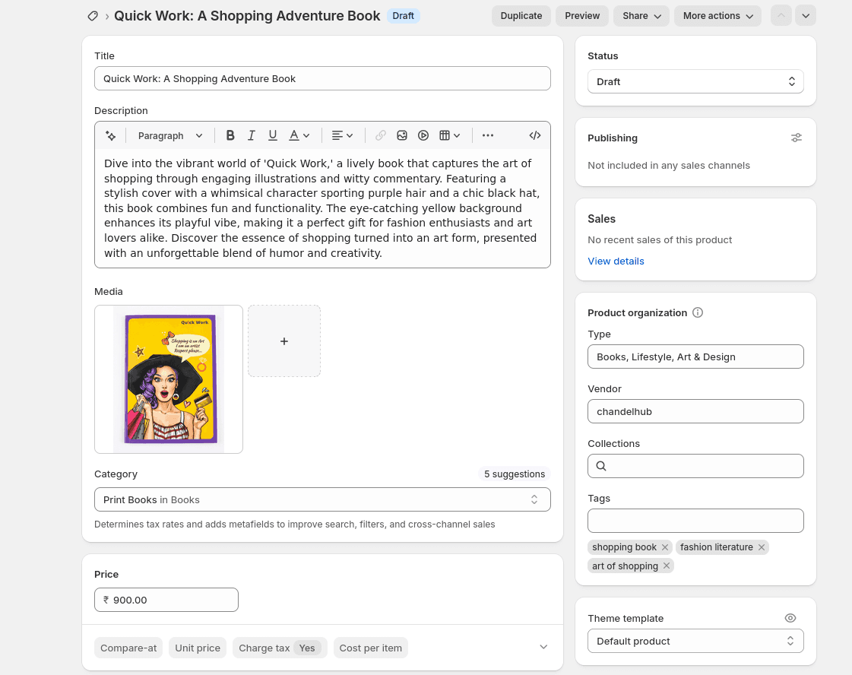
Task: Open the Status dropdown set to Draft
Action: (x=695, y=82)
